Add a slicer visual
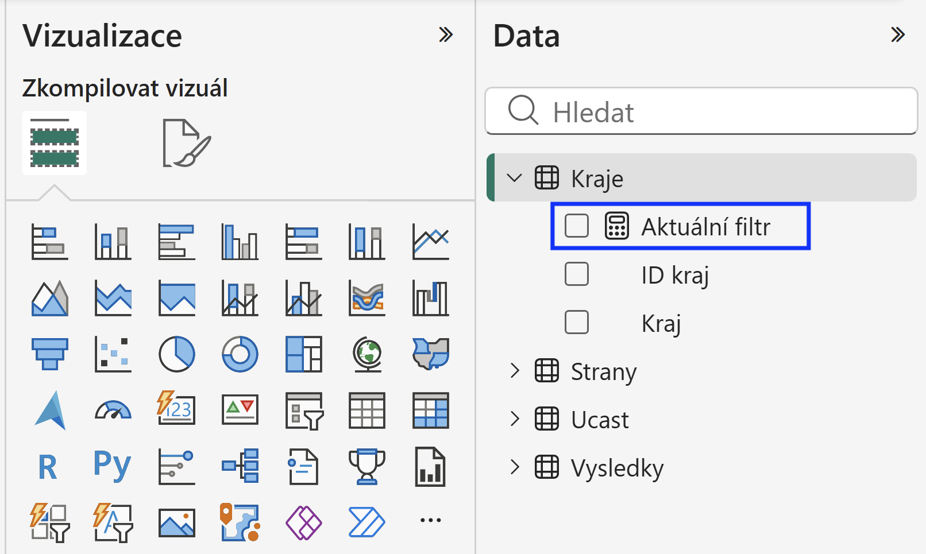Screen dimensions: 926x554 [x=304, y=410]
